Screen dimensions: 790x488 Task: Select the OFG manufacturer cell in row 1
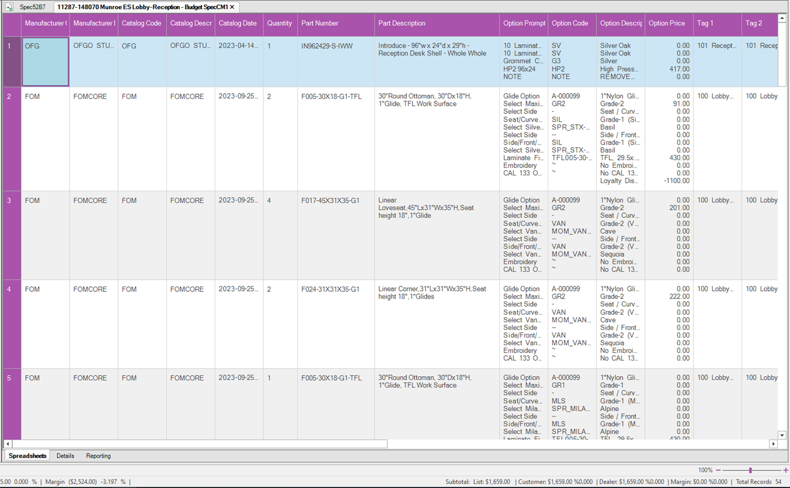(x=45, y=61)
